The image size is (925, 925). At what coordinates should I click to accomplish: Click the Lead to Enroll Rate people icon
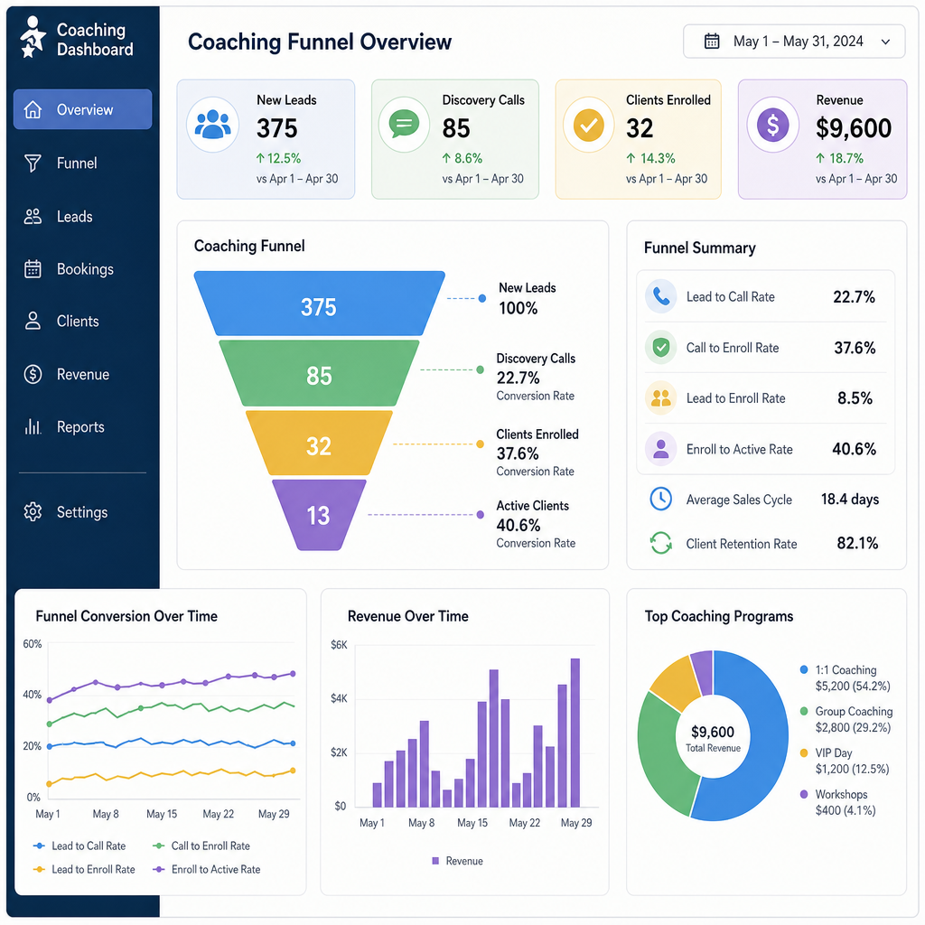point(660,398)
